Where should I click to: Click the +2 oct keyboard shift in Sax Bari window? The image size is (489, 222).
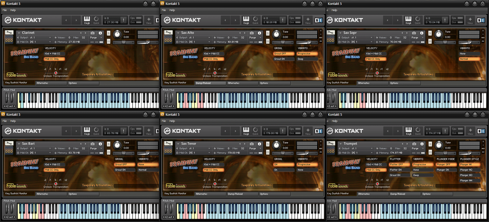click(x=9, y=217)
